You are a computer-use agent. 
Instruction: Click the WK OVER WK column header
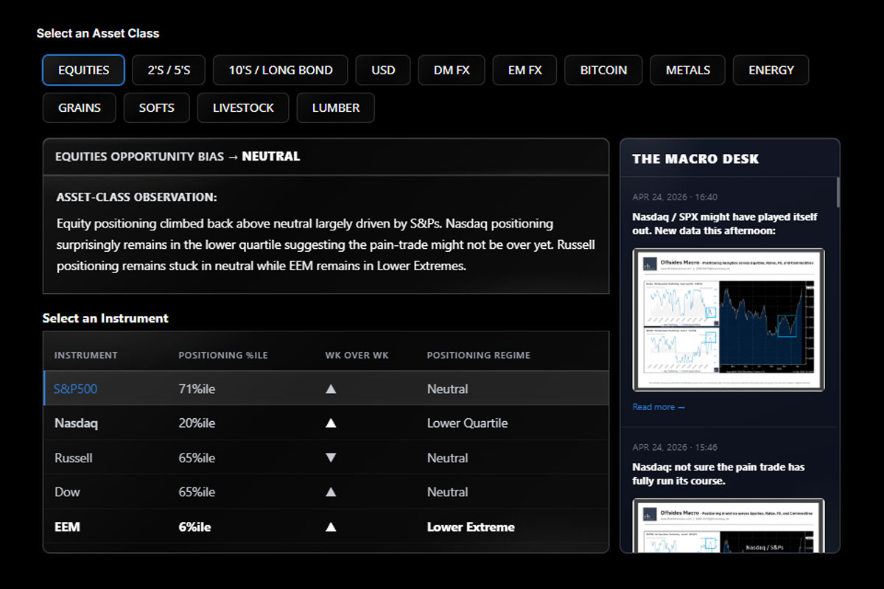click(x=357, y=355)
